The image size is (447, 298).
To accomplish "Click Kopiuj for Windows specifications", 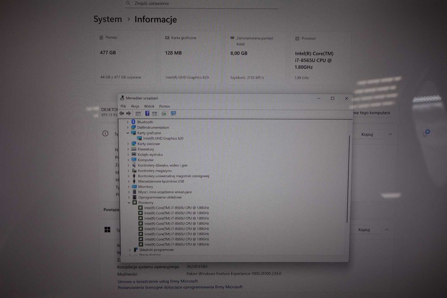I will [x=364, y=230].
